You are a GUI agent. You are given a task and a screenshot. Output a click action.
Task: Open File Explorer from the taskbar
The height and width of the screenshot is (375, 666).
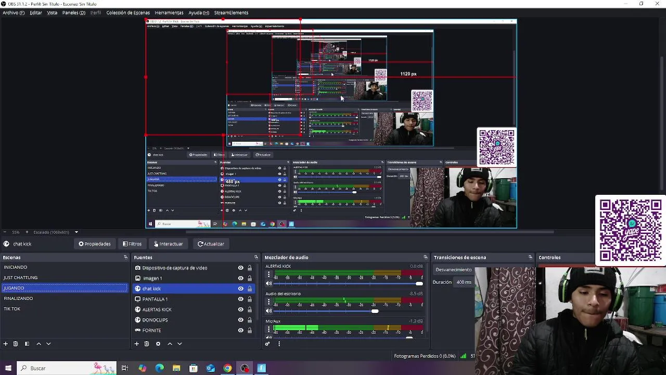176,368
